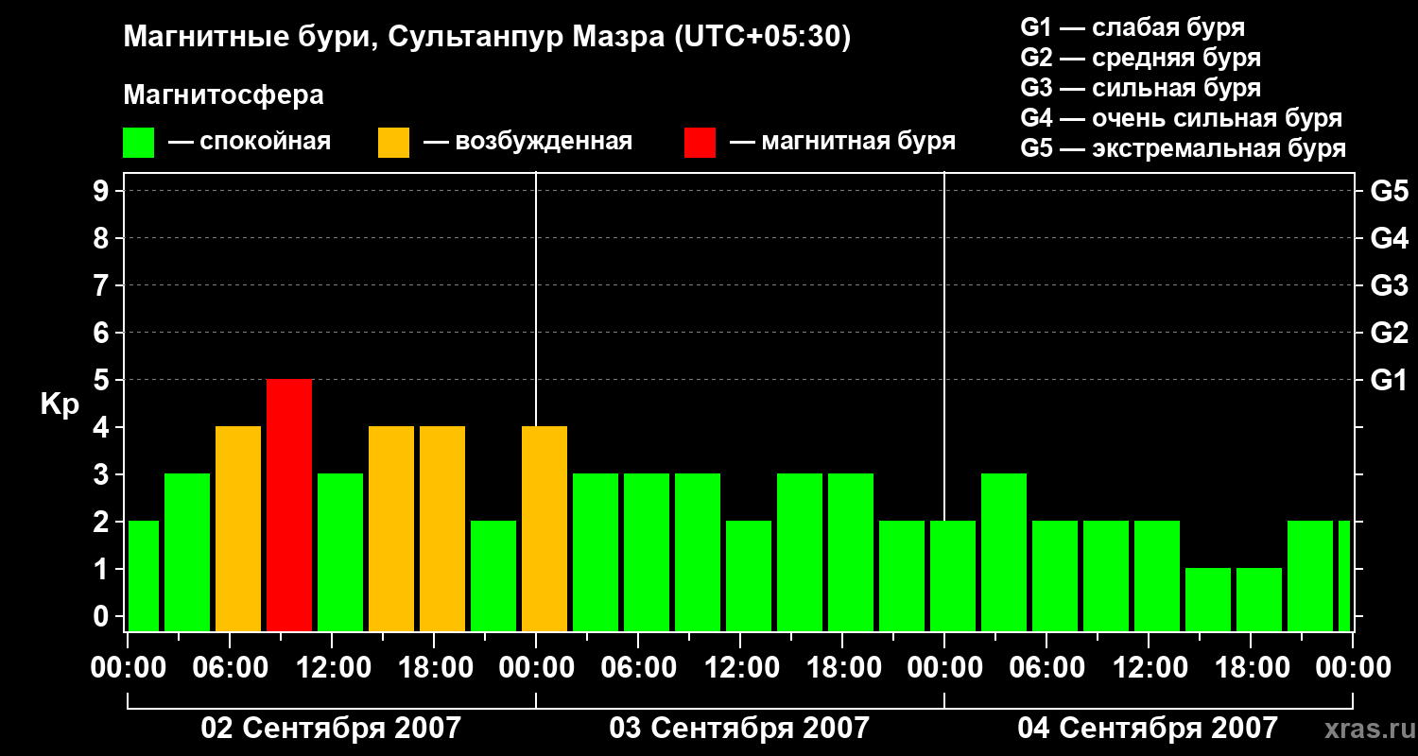This screenshot has width=1418, height=756.
Task: Select orange bar above 06:00 on 02 Сентября
Action: 238,528
